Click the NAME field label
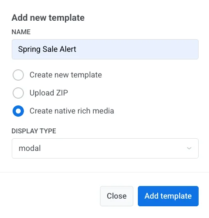The height and width of the screenshot is (218, 209). [x=21, y=32]
